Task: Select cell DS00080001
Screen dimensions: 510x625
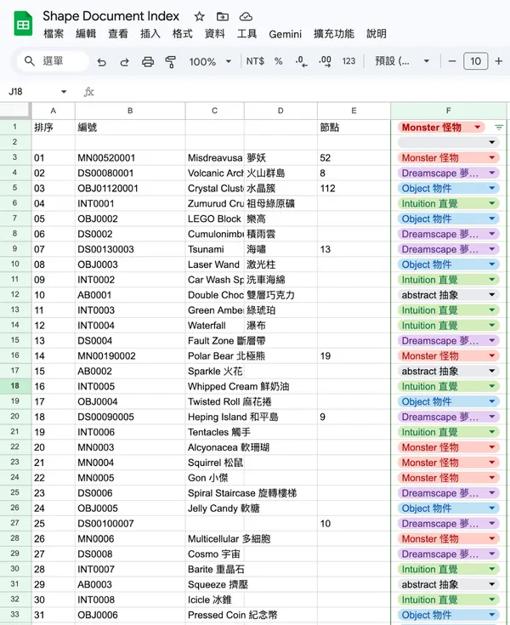Action: (130, 173)
